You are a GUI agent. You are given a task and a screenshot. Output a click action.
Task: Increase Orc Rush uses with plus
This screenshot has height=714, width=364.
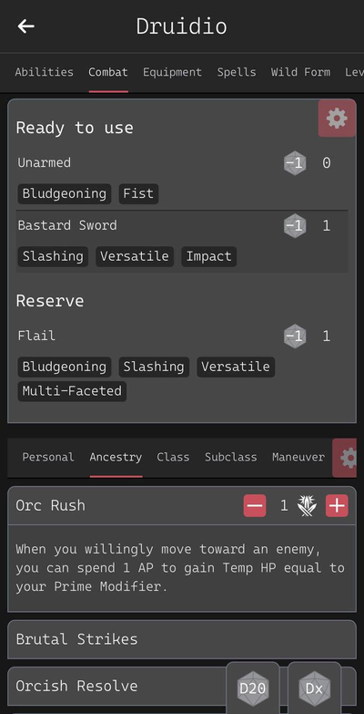point(337,506)
